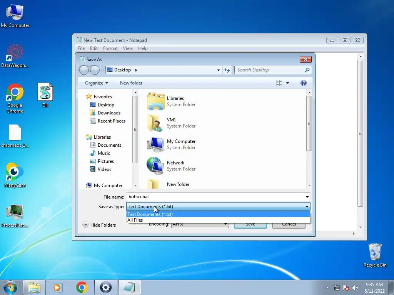The image size is (394, 295).
Task: Expand the File name history dropdown arrow
Action: pos(307,197)
